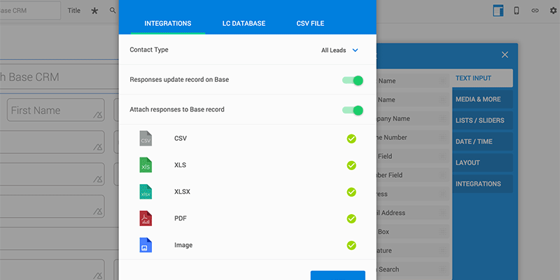Click the XLSX format label
This screenshot has height=280, width=560.
tap(182, 192)
